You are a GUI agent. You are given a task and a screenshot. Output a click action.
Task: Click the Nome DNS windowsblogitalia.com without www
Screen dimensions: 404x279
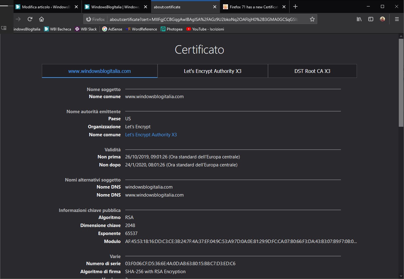pyautogui.click(x=149, y=187)
